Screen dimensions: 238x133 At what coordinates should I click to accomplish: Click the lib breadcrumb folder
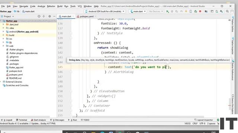(17, 11)
